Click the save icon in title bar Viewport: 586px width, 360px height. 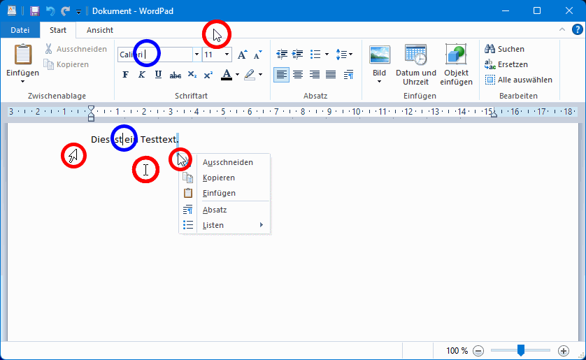(34, 11)
